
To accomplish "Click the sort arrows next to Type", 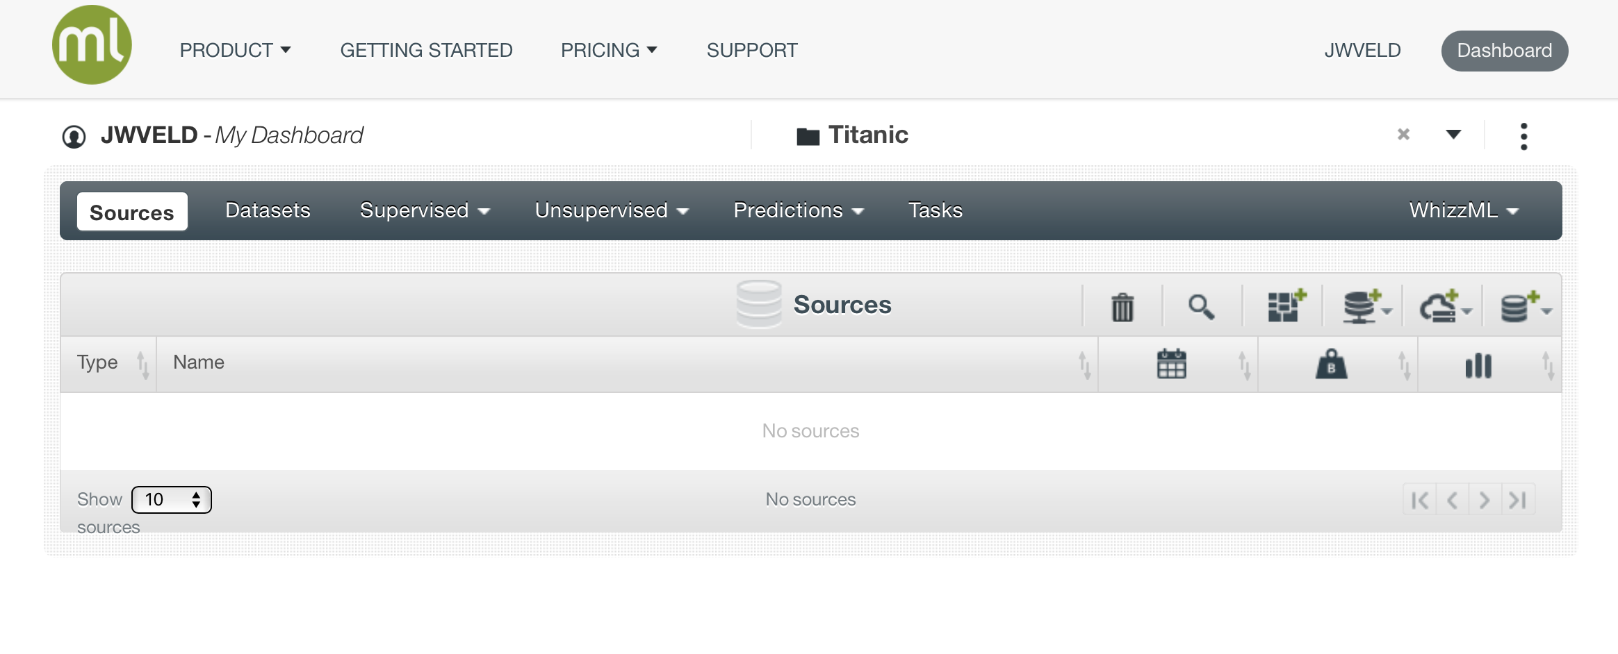I will tap(142, 365).
